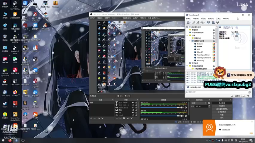Screen dimensions: 255x143
Task: Add a source with OBS sources plus button
Action: 117,118
